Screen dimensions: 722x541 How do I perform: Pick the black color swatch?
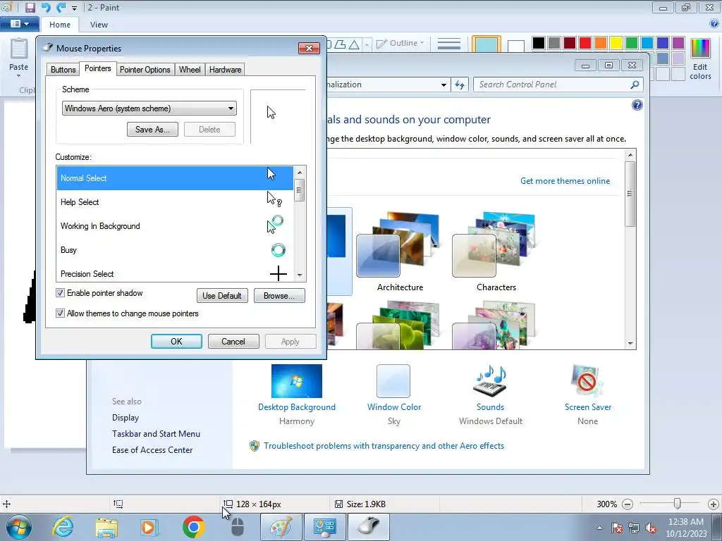coord(538,43)
